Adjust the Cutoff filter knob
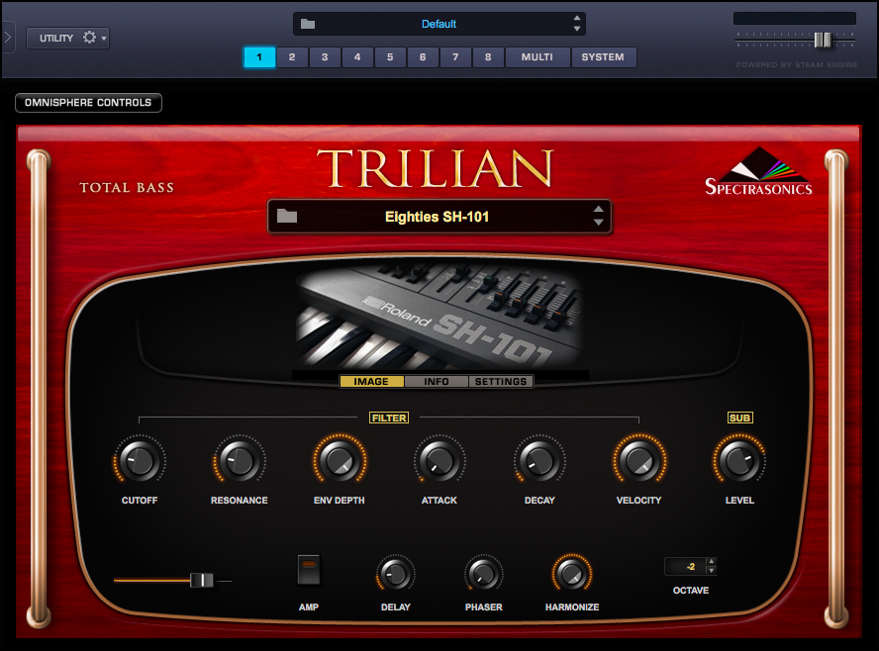The width and height of the screenshot is (879, 651). coord(139,460)
